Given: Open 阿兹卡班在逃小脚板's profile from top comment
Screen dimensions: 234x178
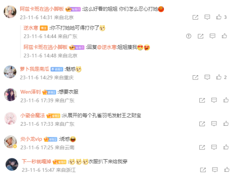Looking at the screenshot, I should coord(42,9).
